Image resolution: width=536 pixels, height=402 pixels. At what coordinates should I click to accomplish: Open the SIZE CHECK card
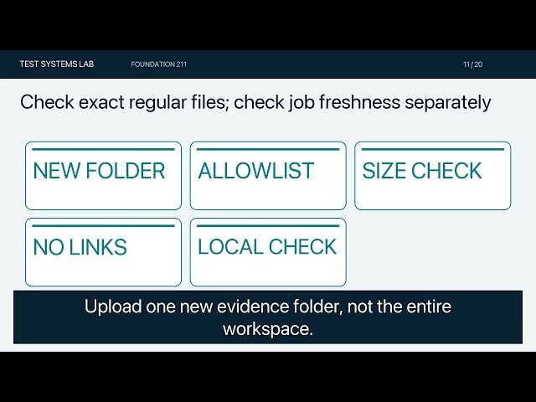click(x=433, y=175)
